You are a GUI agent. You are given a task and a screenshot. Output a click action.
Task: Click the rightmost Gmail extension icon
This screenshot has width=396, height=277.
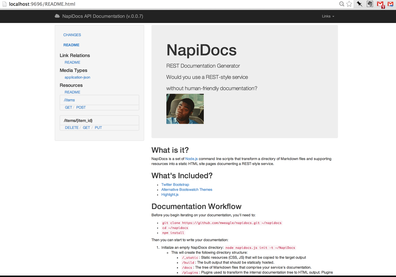click(390, 4)
